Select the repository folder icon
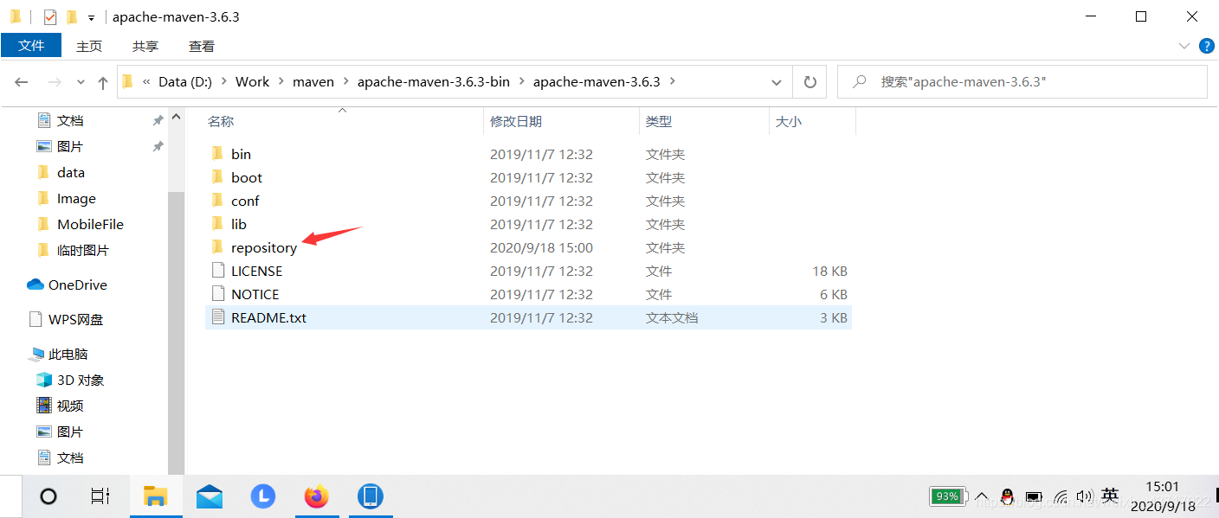This screenshot has height=518, width=1219. 217,247
